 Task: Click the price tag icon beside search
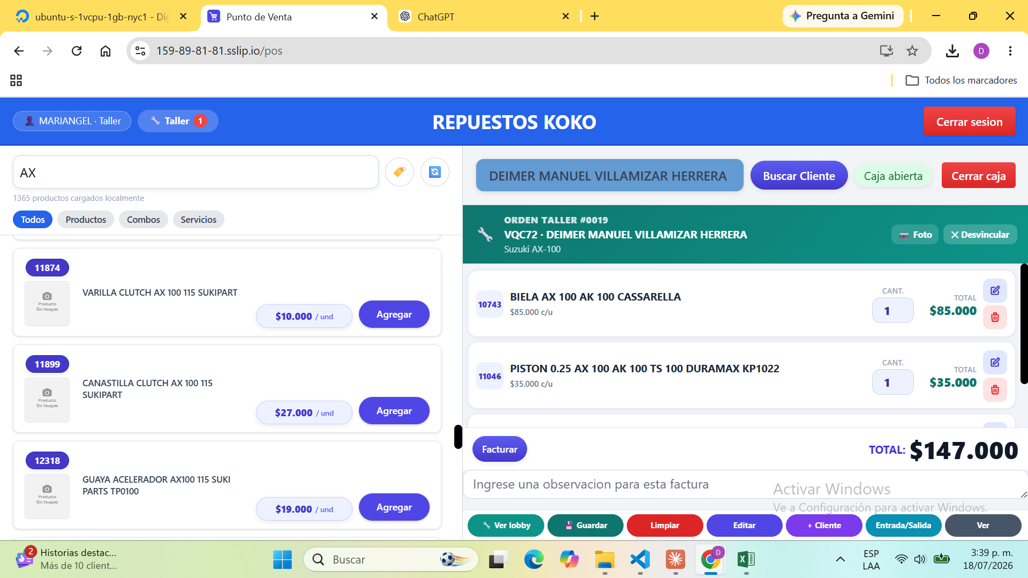tap(399, 172)
